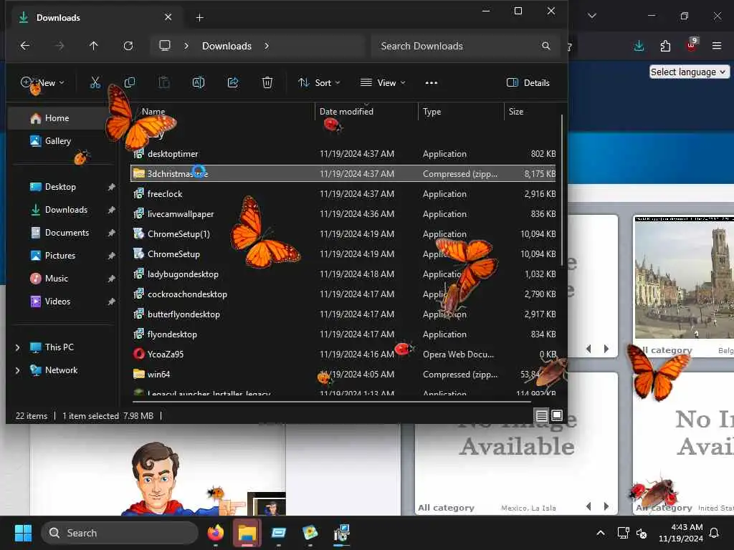
Task: Click the Delete trash can icon
Action: [x=267, y=83]
